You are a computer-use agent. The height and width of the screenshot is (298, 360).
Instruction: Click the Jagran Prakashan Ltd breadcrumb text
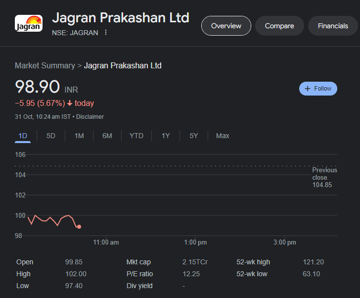point(123,66)
